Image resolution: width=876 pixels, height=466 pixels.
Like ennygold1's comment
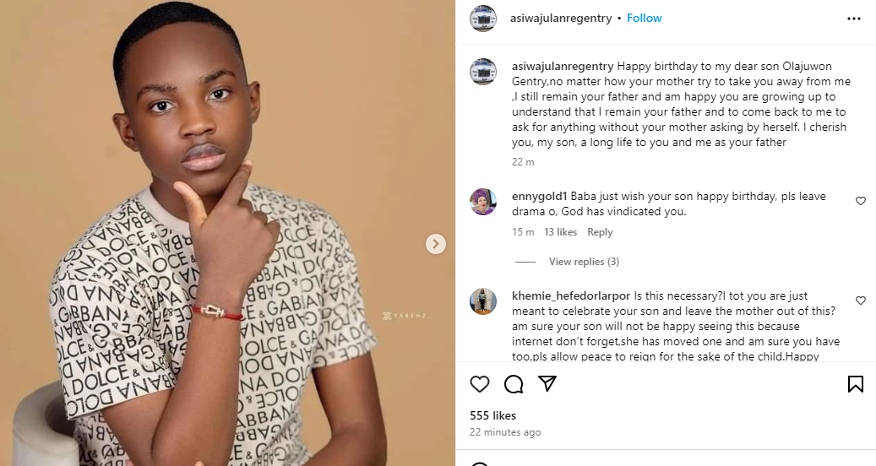click(x=861, y=201)
